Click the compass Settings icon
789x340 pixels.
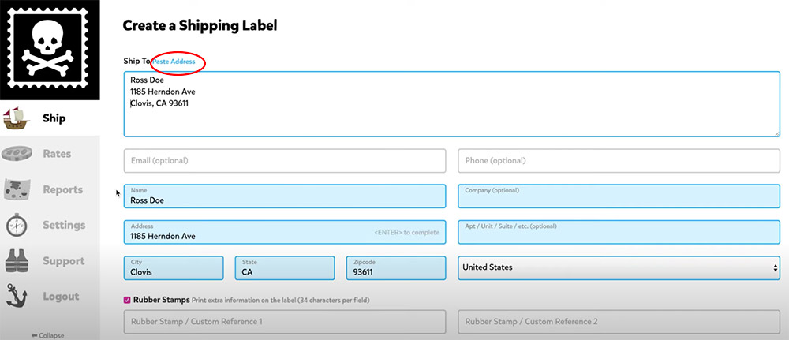pos(17,226)
